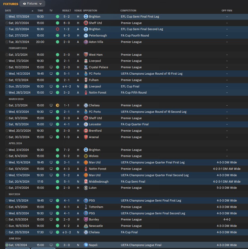Select the JUNE 2024 month header
The width and height of the screenshot is (248, 249).
click(15, 239)
